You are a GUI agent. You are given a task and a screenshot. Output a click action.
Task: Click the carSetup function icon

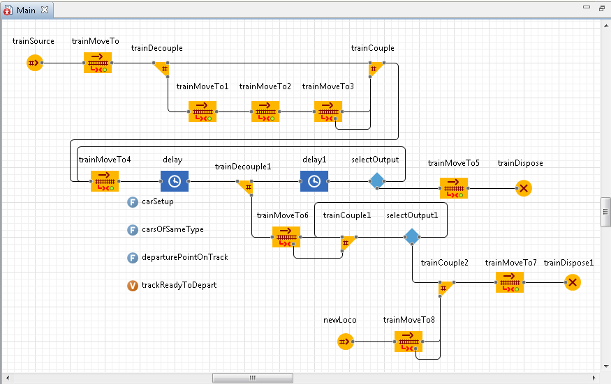point(133,202)
